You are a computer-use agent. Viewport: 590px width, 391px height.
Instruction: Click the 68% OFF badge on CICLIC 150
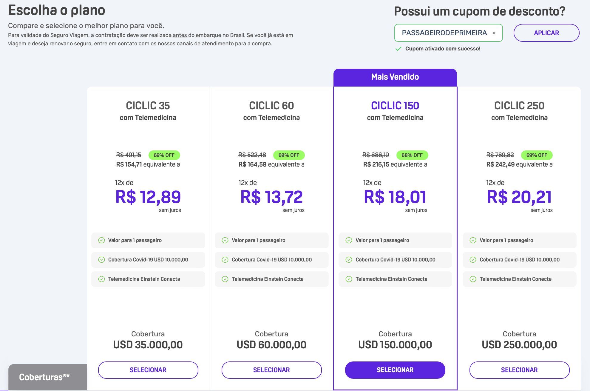[412, 155]
